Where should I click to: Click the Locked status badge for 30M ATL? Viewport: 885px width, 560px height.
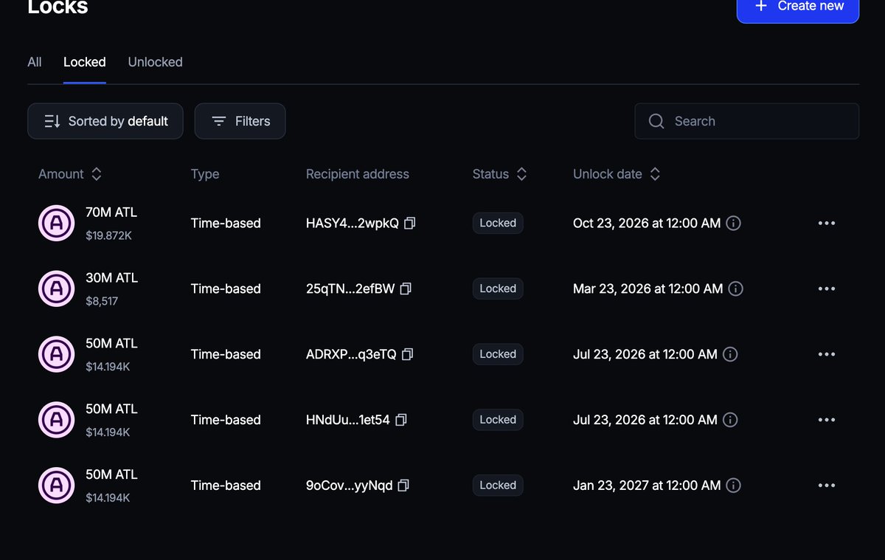tap(498, 288)
